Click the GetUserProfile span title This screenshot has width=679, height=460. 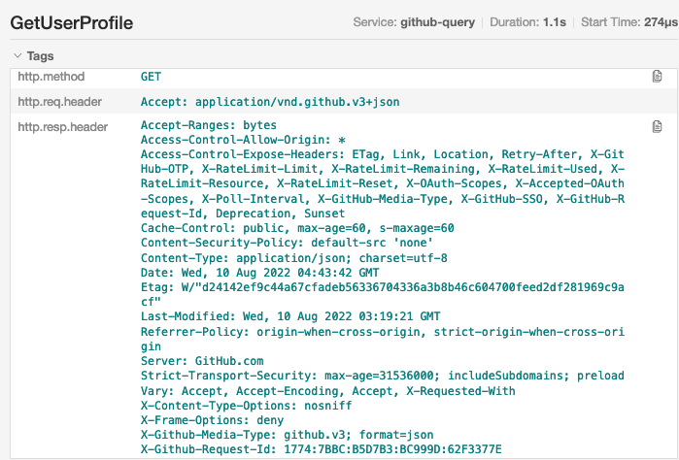coord(71,23)
